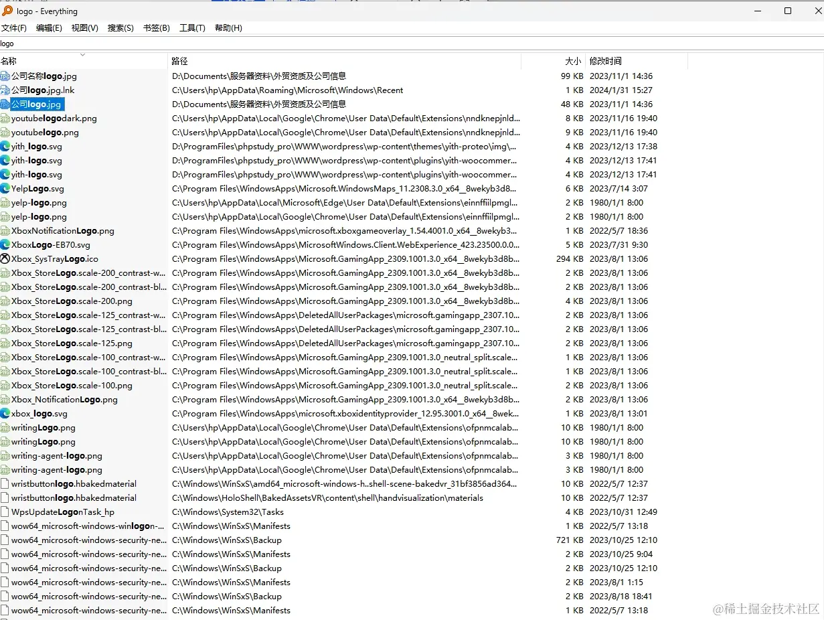Screen dimensions: 824x620
Task: Click the 99 KB size value
Action: pos(572,76)
